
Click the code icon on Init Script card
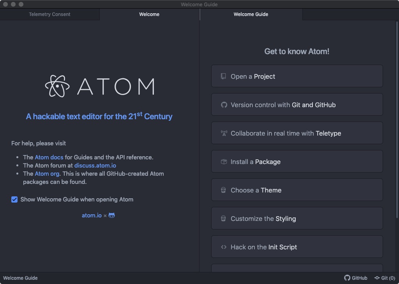coord(224,247)
